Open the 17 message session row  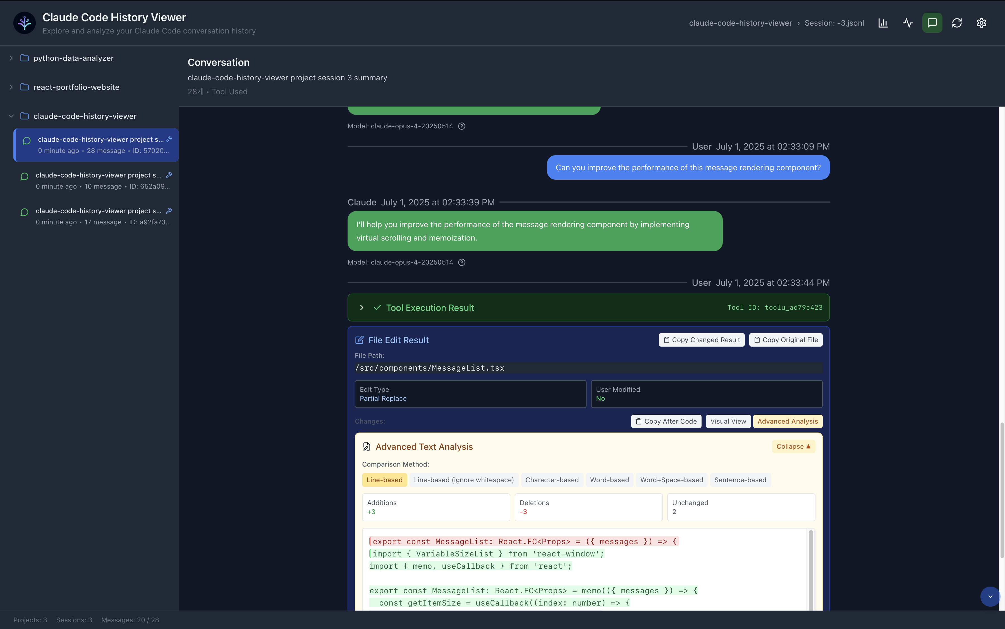(96, 216)
